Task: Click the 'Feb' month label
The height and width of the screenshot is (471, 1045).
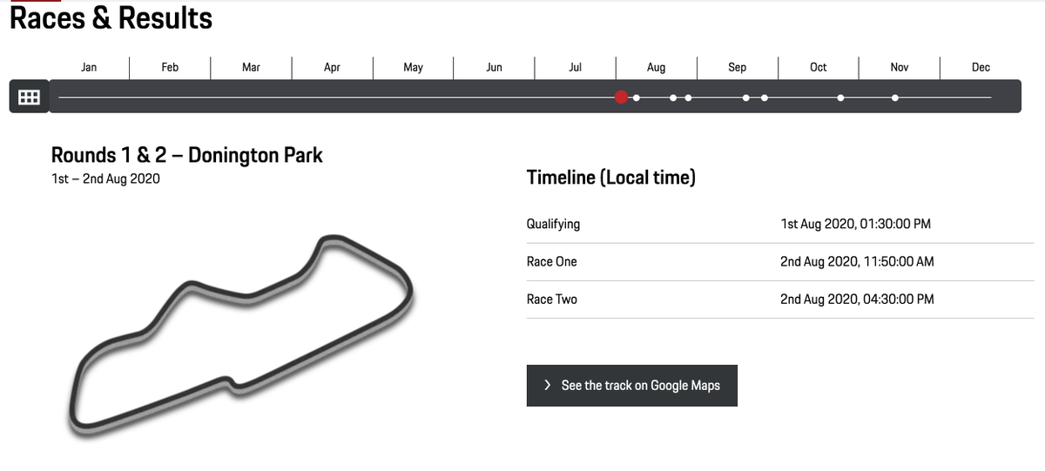Action: 170,67
